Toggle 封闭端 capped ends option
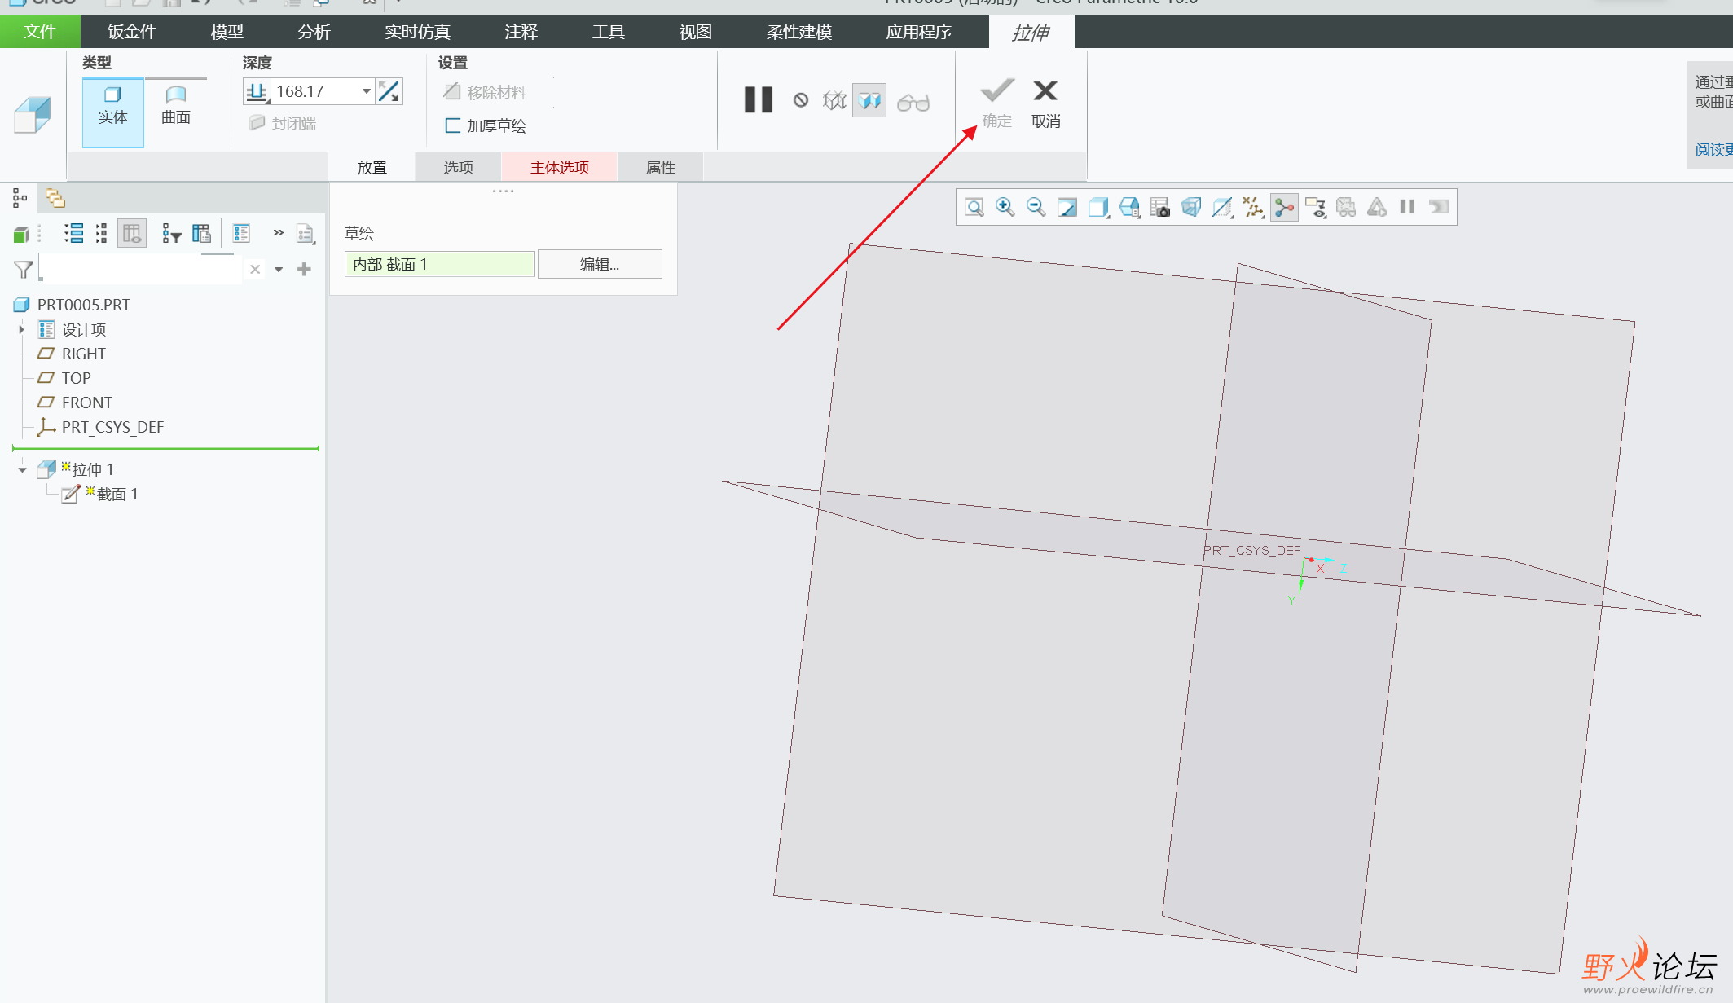The height and width of the screenshot is (1003, 1733). [282, 123]
